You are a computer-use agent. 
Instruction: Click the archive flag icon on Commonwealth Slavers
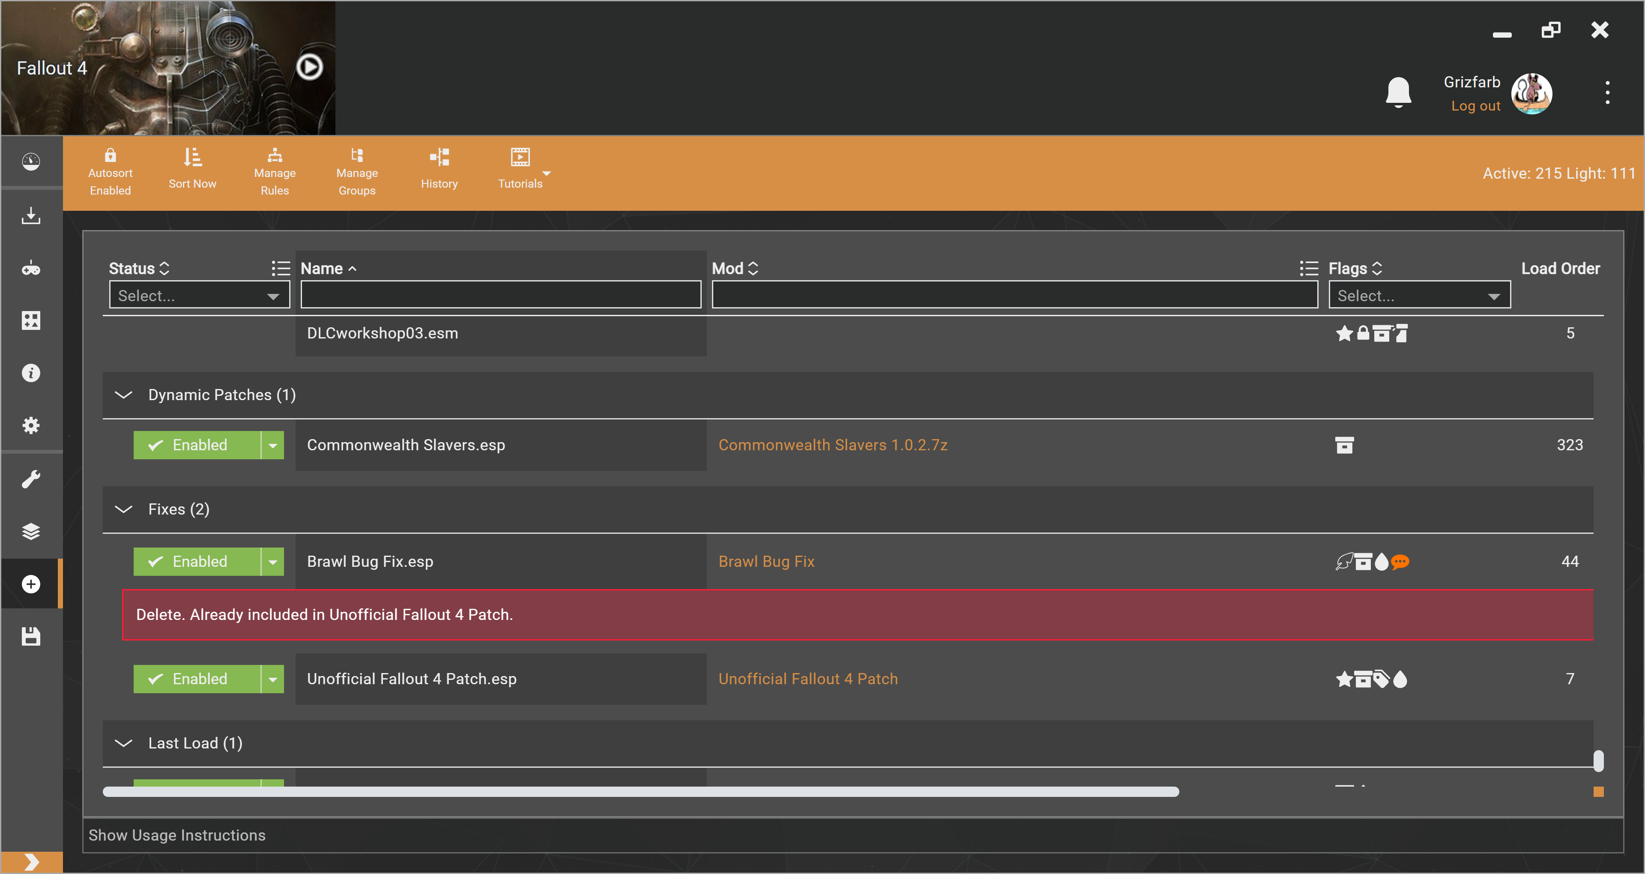click(x=1344, y=445)
